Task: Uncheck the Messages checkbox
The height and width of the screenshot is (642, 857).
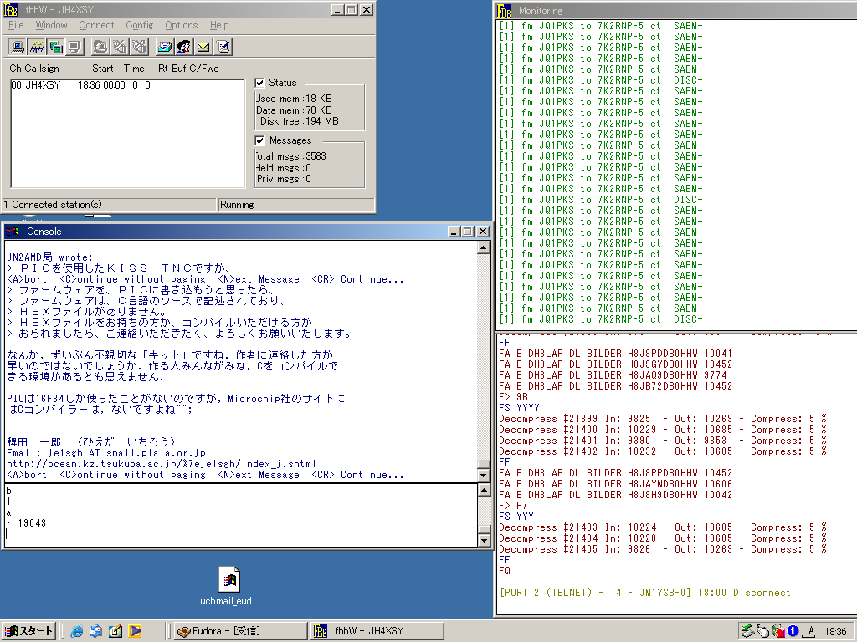Action: click(260, 140)
